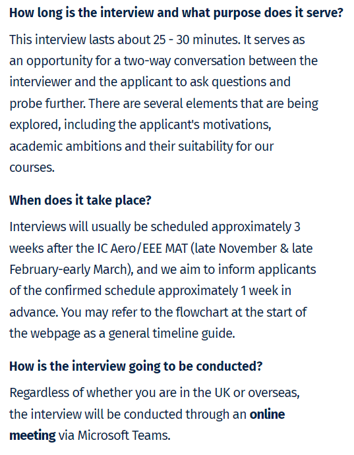The width and height of the screenshot is (354, 455).
Task: Click the phrase "academic ambitions"
Action: (65, 146)
